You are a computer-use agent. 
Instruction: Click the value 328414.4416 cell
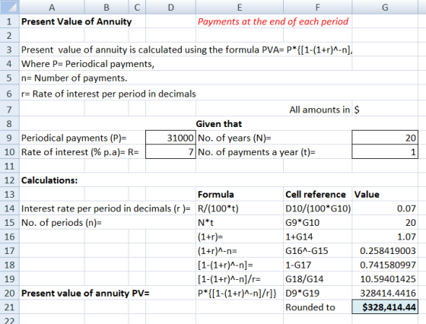point(385,293)
